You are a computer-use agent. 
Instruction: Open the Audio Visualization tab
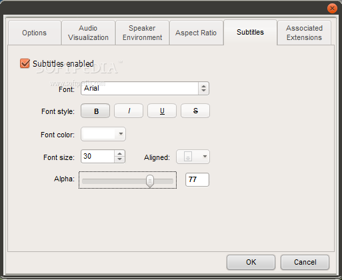(x=88, y=33)
